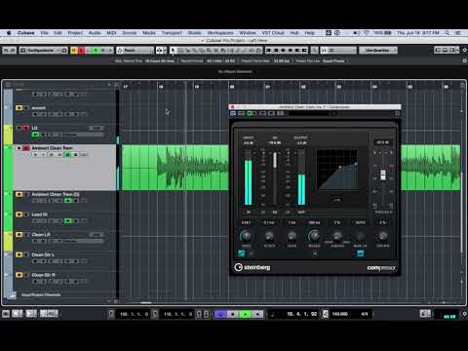Toggle the purple Cycle button in transport
The width and height of the screenshot is (468, 351).
coord(220,314)
